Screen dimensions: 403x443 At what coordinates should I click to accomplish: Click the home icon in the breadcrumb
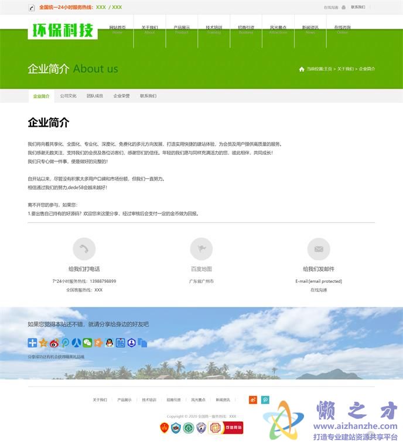click(302, 69)
